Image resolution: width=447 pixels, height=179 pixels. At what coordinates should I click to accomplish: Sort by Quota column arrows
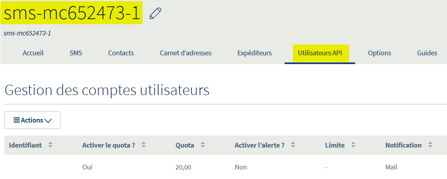tap(203, 145)
